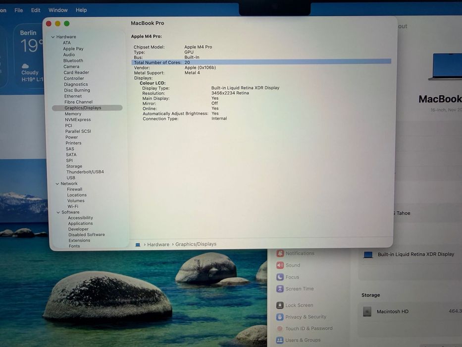462x347 pixels.
Task: Select PCI hardware item
Action: coord(68,125)
